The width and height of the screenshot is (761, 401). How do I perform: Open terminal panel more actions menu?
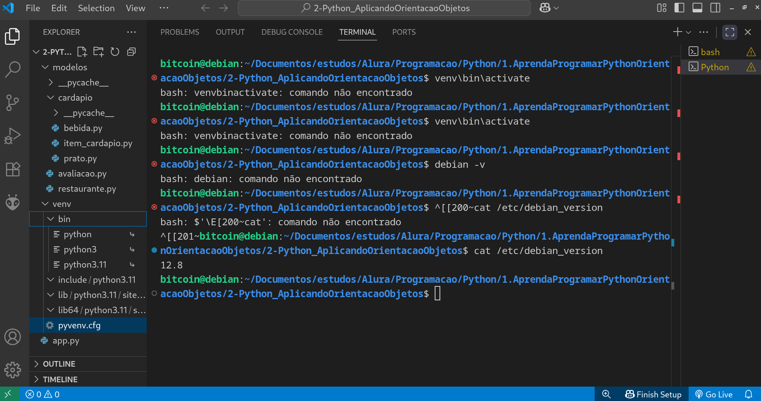[x=703, y=32]
